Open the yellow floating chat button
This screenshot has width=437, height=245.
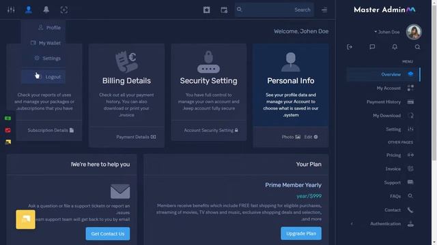pyautogui.click(x=26, y=219)
